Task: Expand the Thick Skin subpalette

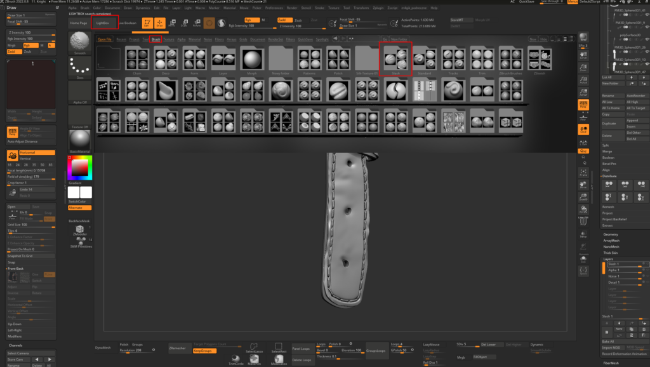Action: pyautogui.click(x=610, y=253)
